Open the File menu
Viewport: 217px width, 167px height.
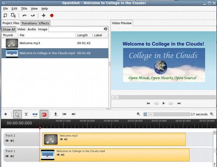(5, 9)
